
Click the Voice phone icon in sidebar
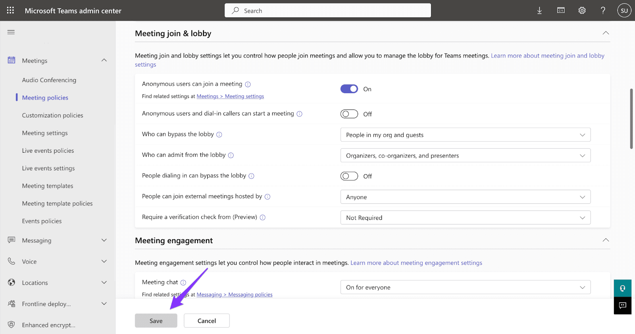pos(12,261)
